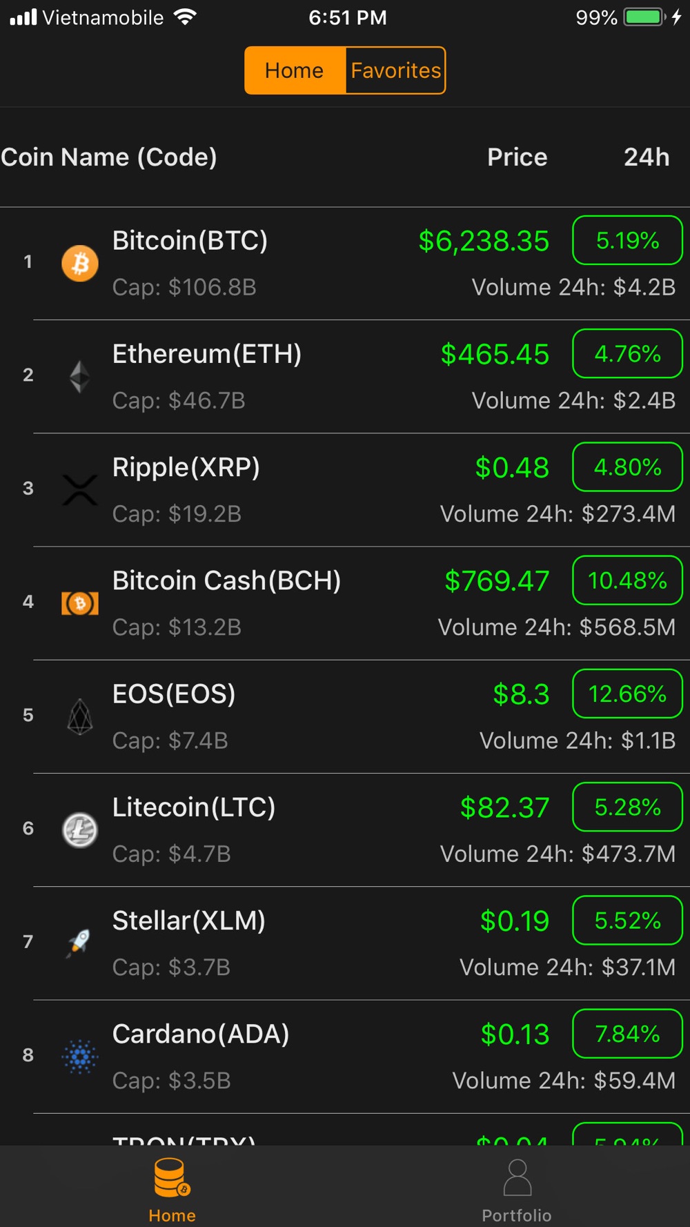
Task: Open the Home tab in bottom bar
Action: 172,1192
